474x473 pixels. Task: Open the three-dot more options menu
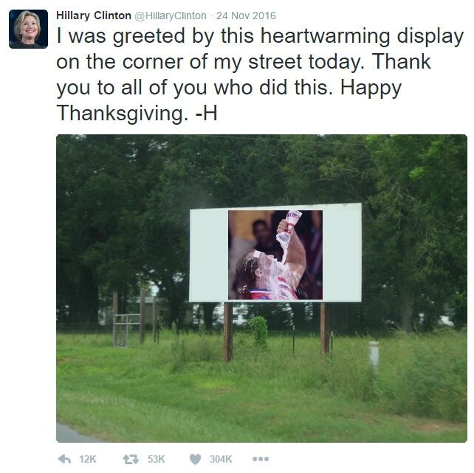click(x=261, y=459)
